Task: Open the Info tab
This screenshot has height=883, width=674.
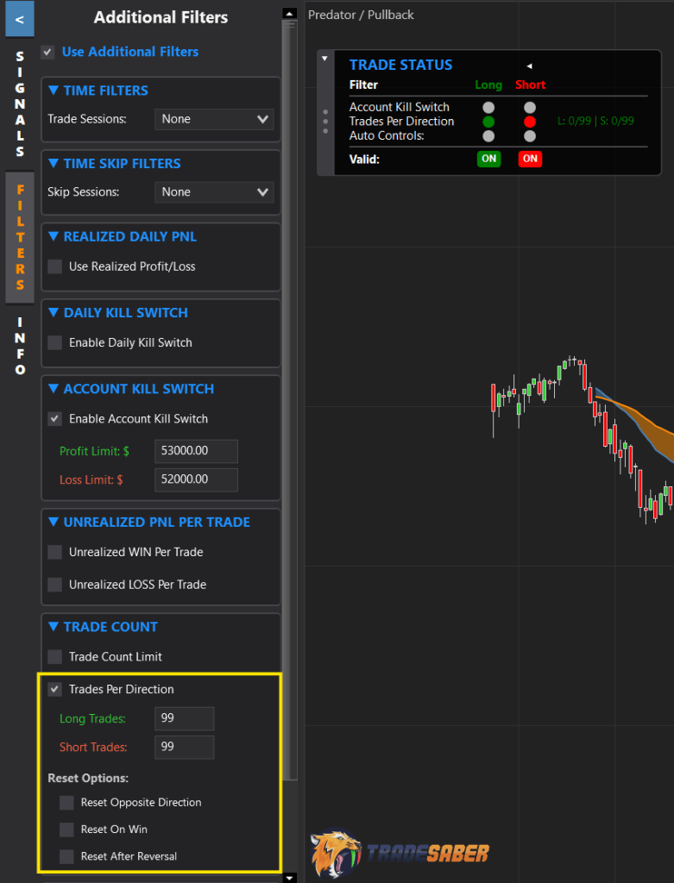Action: coord(20,346)
